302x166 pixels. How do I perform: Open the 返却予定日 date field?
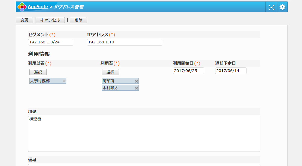click(230, 71)
